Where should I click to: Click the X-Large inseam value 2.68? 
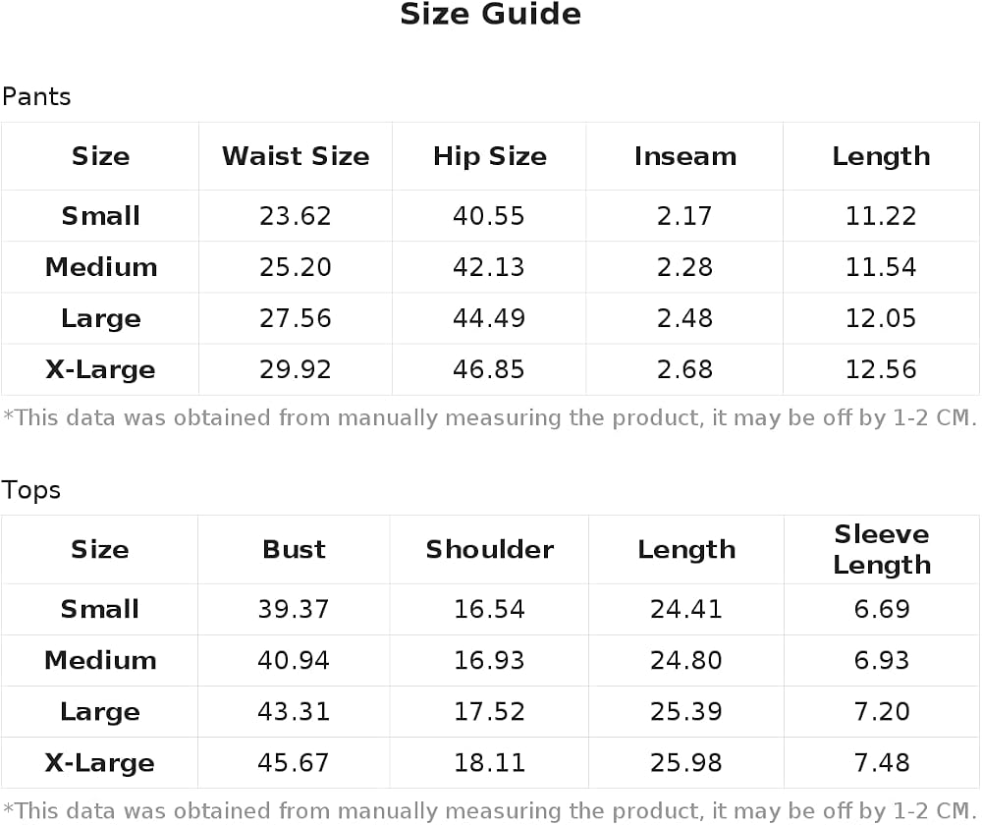click(x=684, y=369)
